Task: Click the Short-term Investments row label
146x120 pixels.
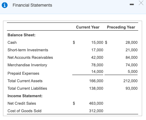Action: click(28, 50)
